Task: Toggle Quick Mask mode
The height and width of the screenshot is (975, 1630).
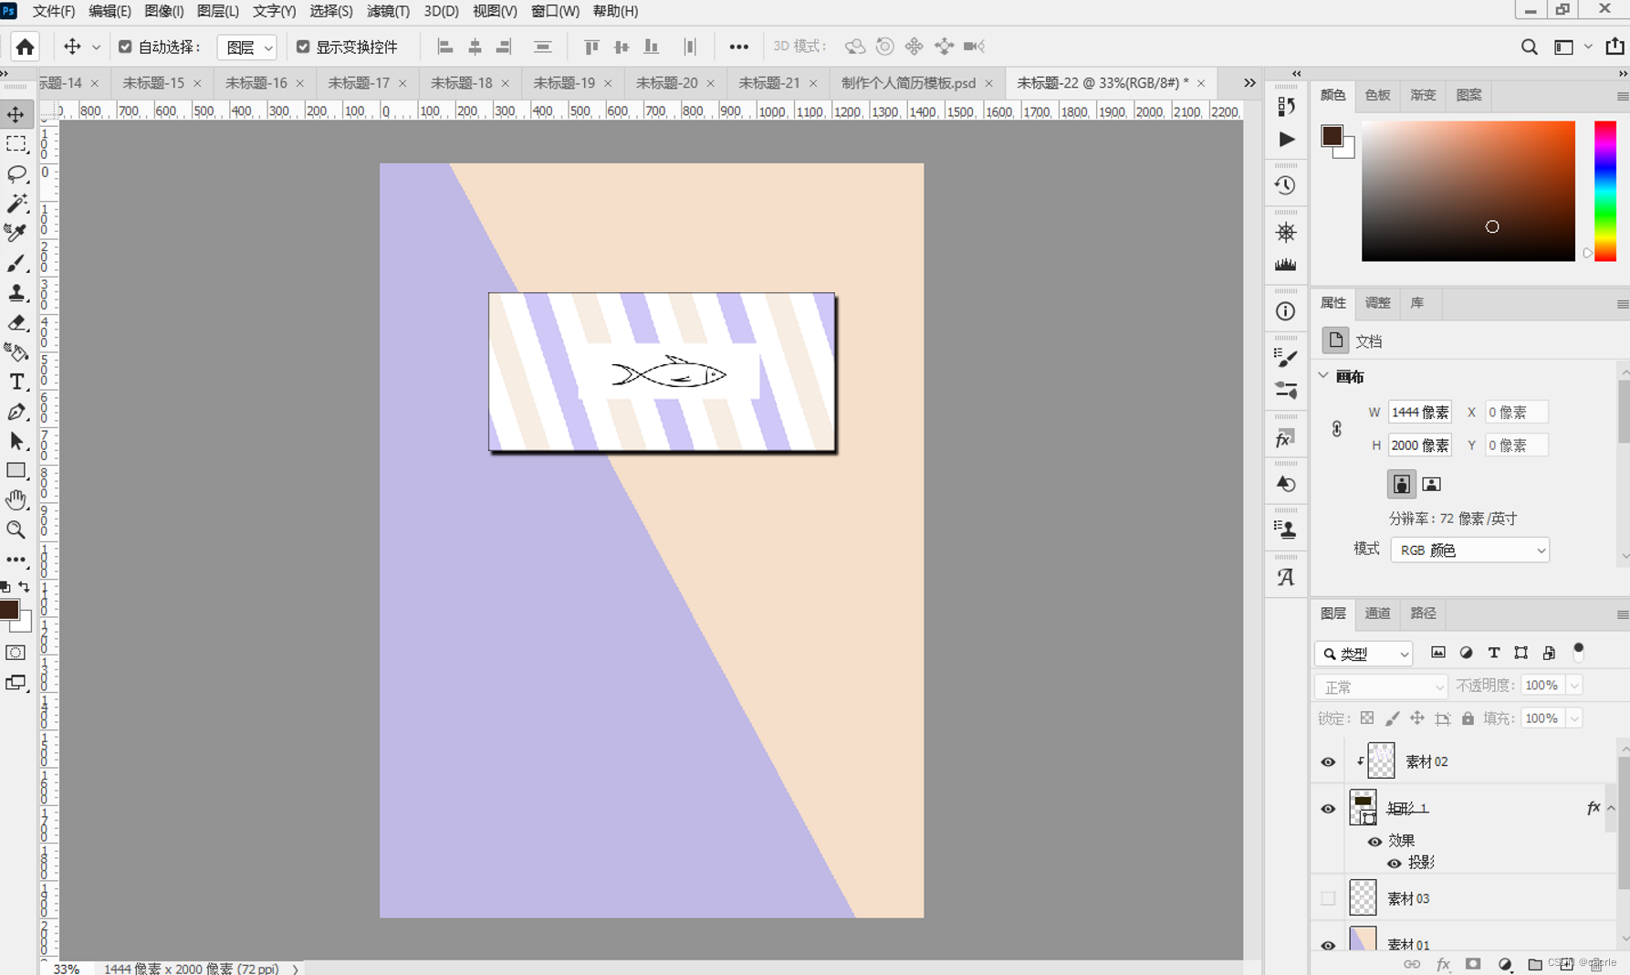Action: coord(16,653)
